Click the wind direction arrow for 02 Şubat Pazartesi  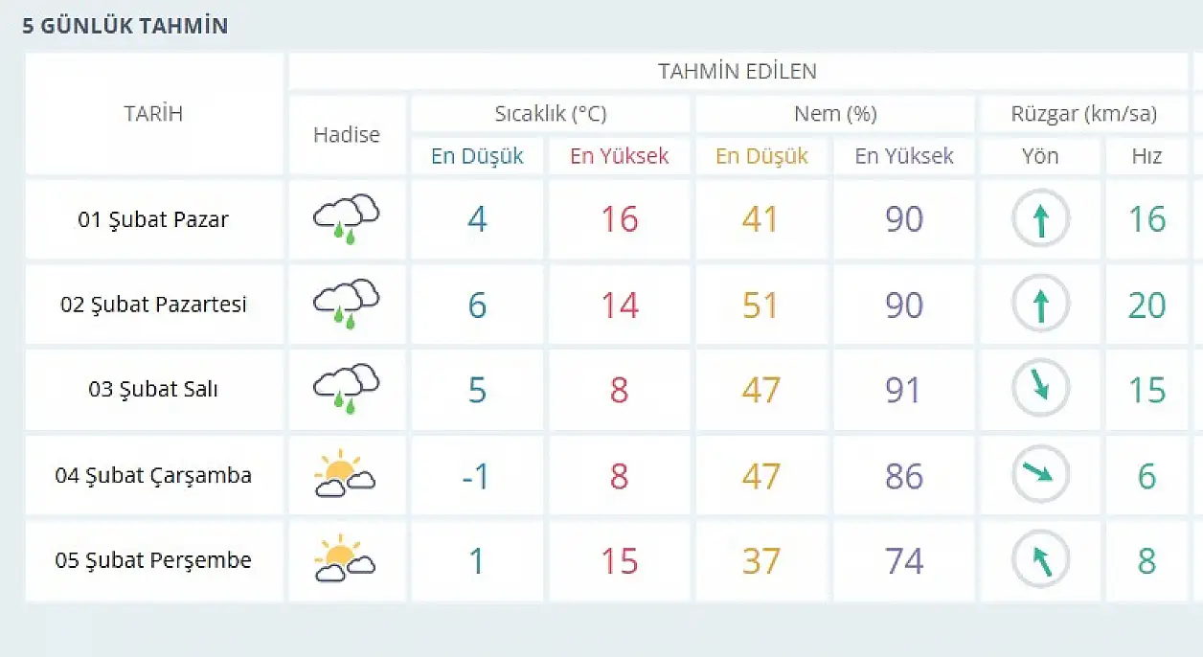[1040, 306]
